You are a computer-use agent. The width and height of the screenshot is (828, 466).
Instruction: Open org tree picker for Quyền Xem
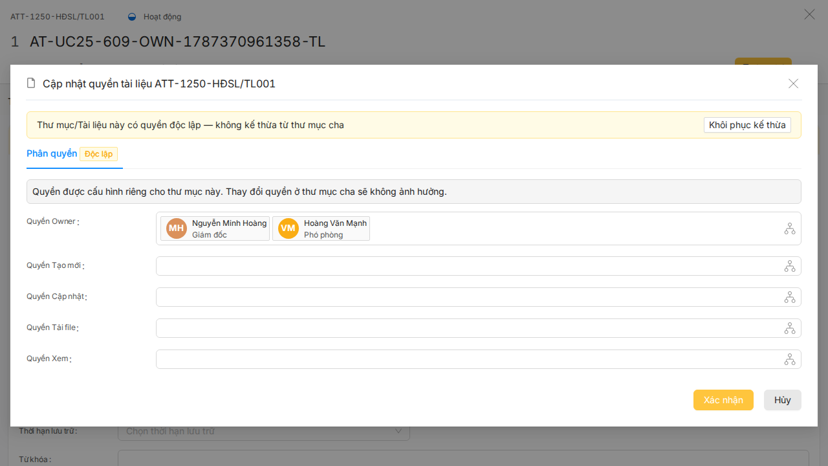[790, 359]
